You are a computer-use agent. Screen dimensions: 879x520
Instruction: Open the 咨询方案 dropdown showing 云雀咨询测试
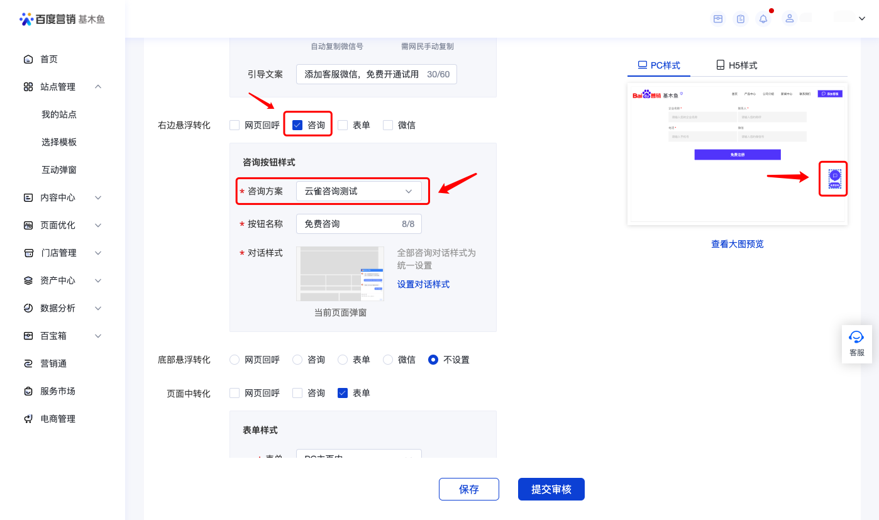coord(358,191)
